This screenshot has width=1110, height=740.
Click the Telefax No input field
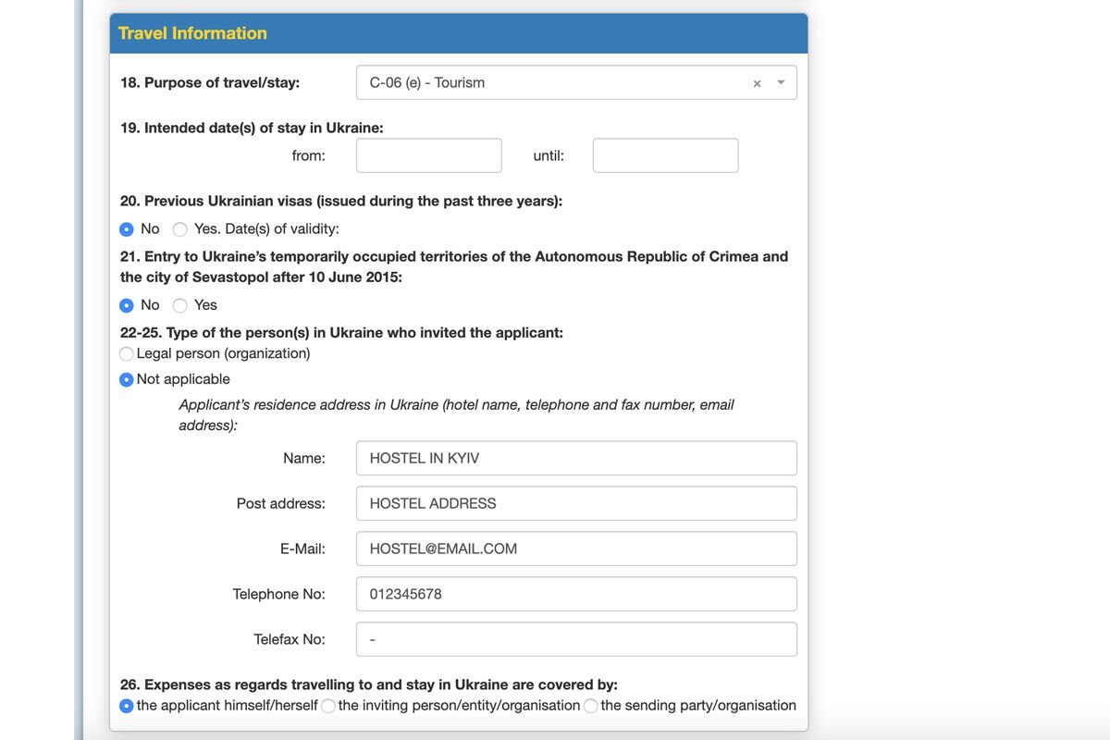coord(576,639)
